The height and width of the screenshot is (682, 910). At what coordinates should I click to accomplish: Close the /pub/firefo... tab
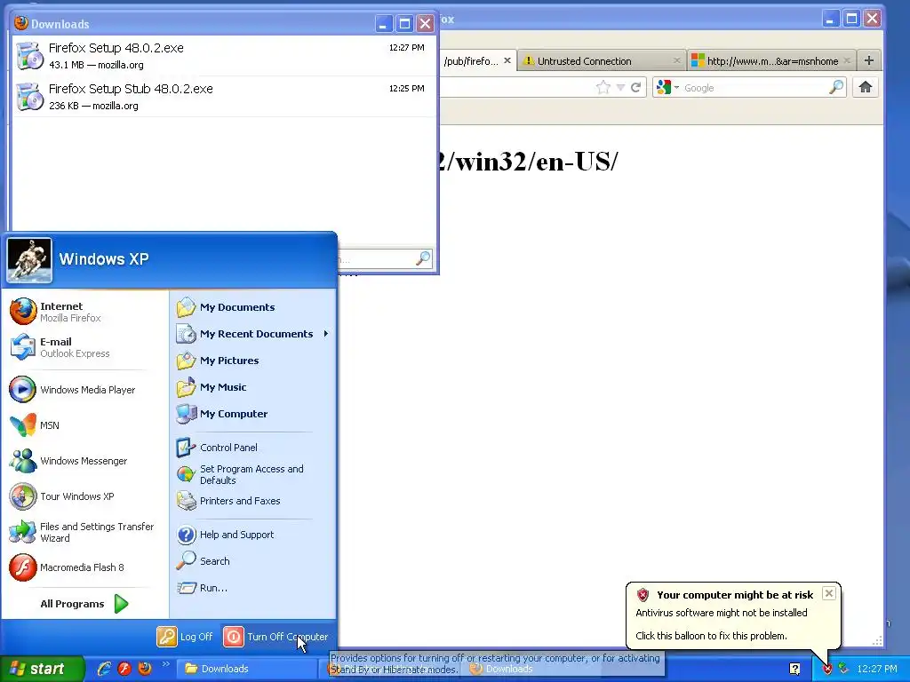[507, 60]
